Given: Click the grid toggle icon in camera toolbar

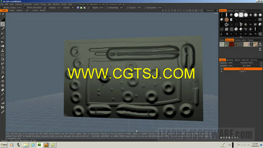Looking at the screenshot, I should pos(196,11).
